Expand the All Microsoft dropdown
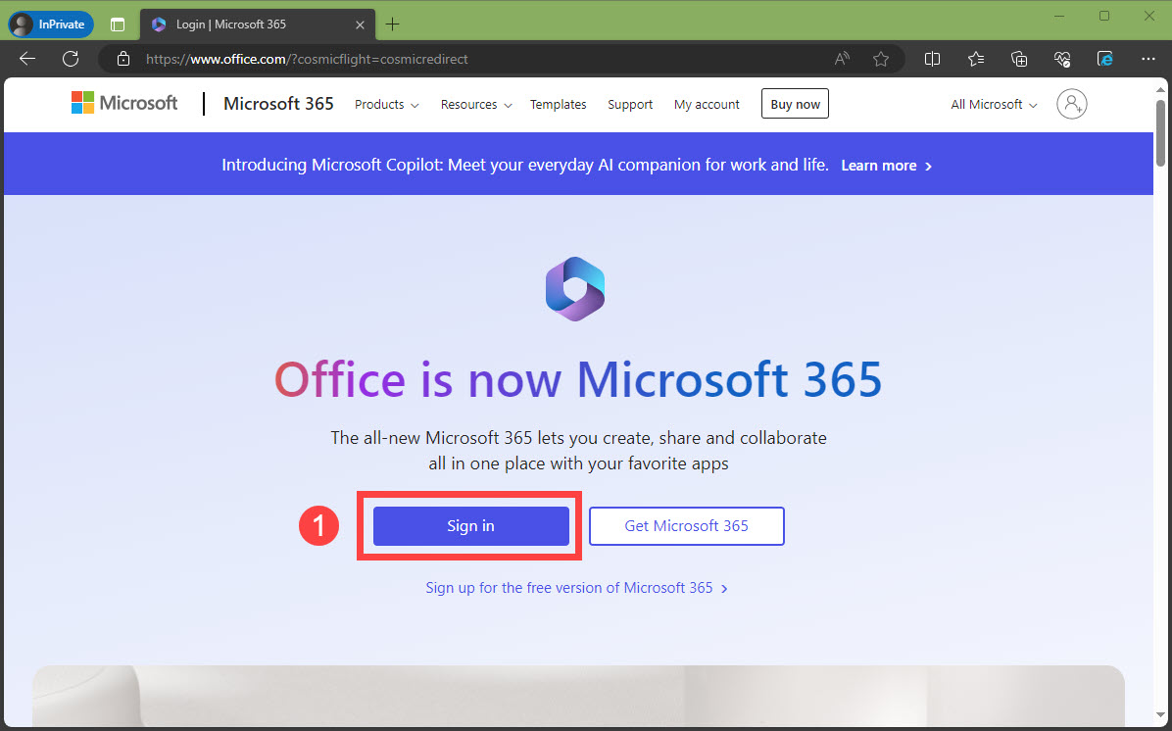The height and width of the screenshot is (731, 1172). coord(994,104)
